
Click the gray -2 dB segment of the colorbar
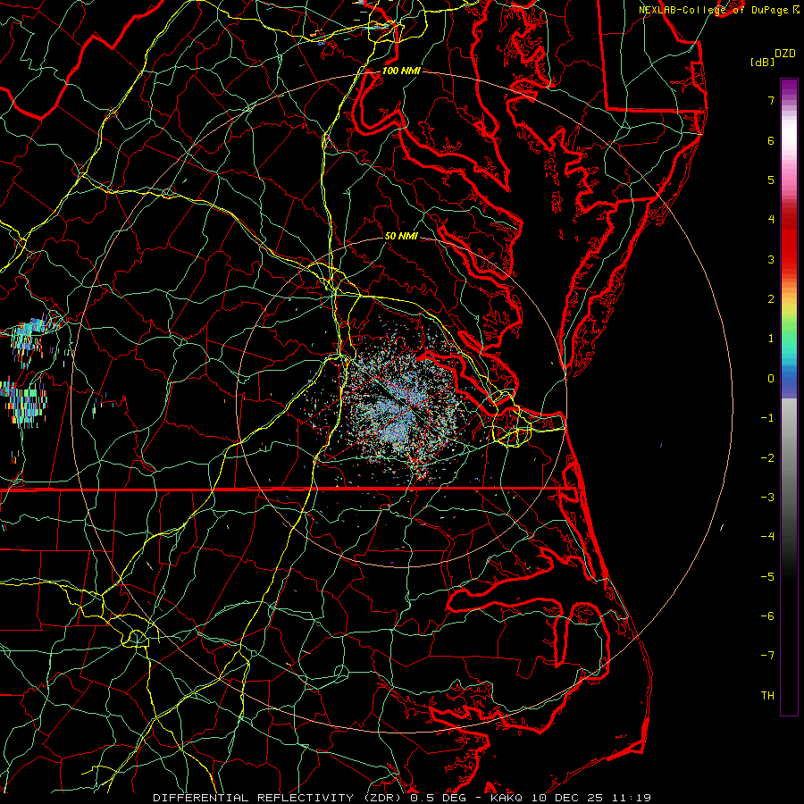point(789,456)
